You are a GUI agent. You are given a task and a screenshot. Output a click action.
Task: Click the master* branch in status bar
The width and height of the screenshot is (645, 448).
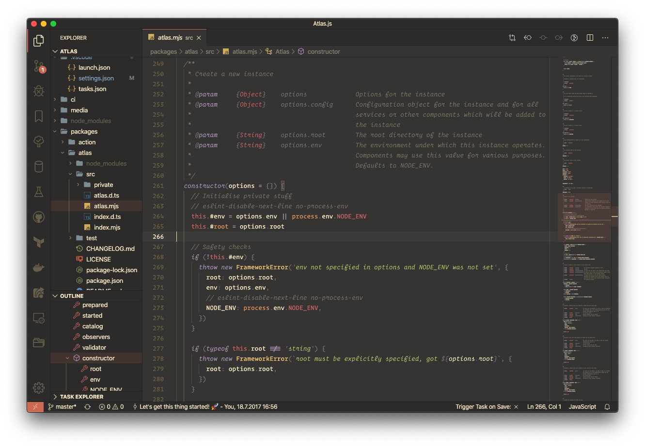coord(63,407)
